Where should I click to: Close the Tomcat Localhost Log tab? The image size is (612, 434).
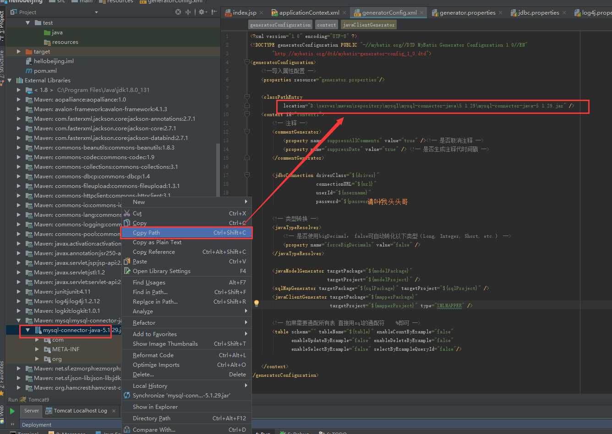click(114, 411)
